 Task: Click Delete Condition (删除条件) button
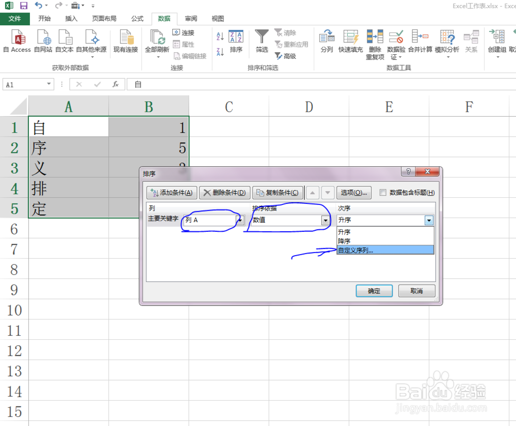225,193
